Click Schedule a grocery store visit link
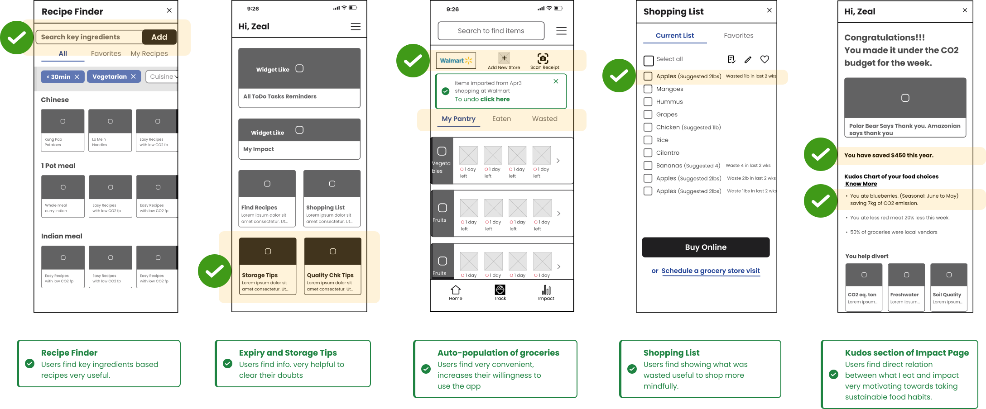The image size is (986, 409). pyautogui.click(x=710, y=271)
